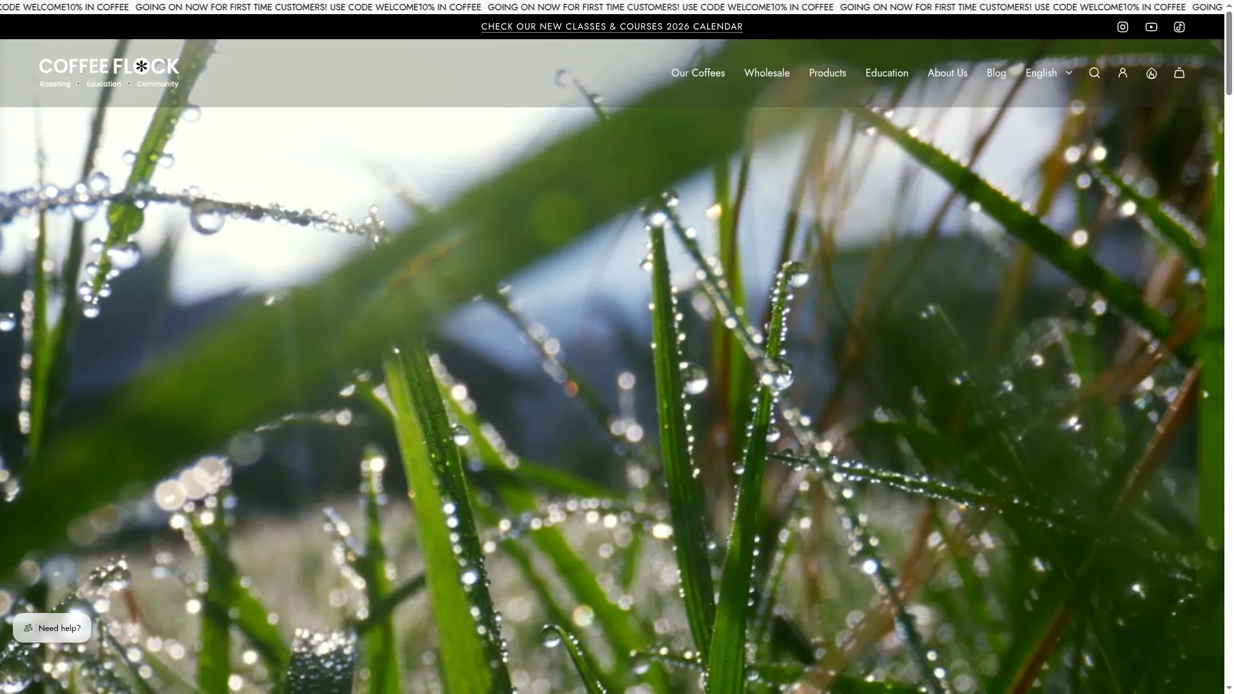Open the shopping bag cart

1179,73
